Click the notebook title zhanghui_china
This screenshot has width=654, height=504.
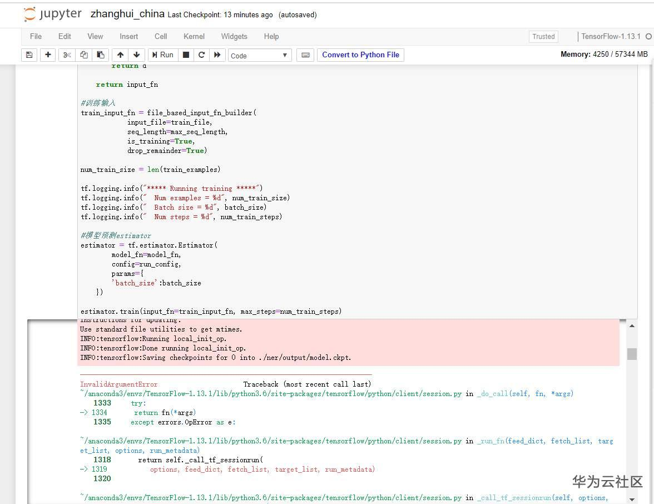[x=127, y=14]
